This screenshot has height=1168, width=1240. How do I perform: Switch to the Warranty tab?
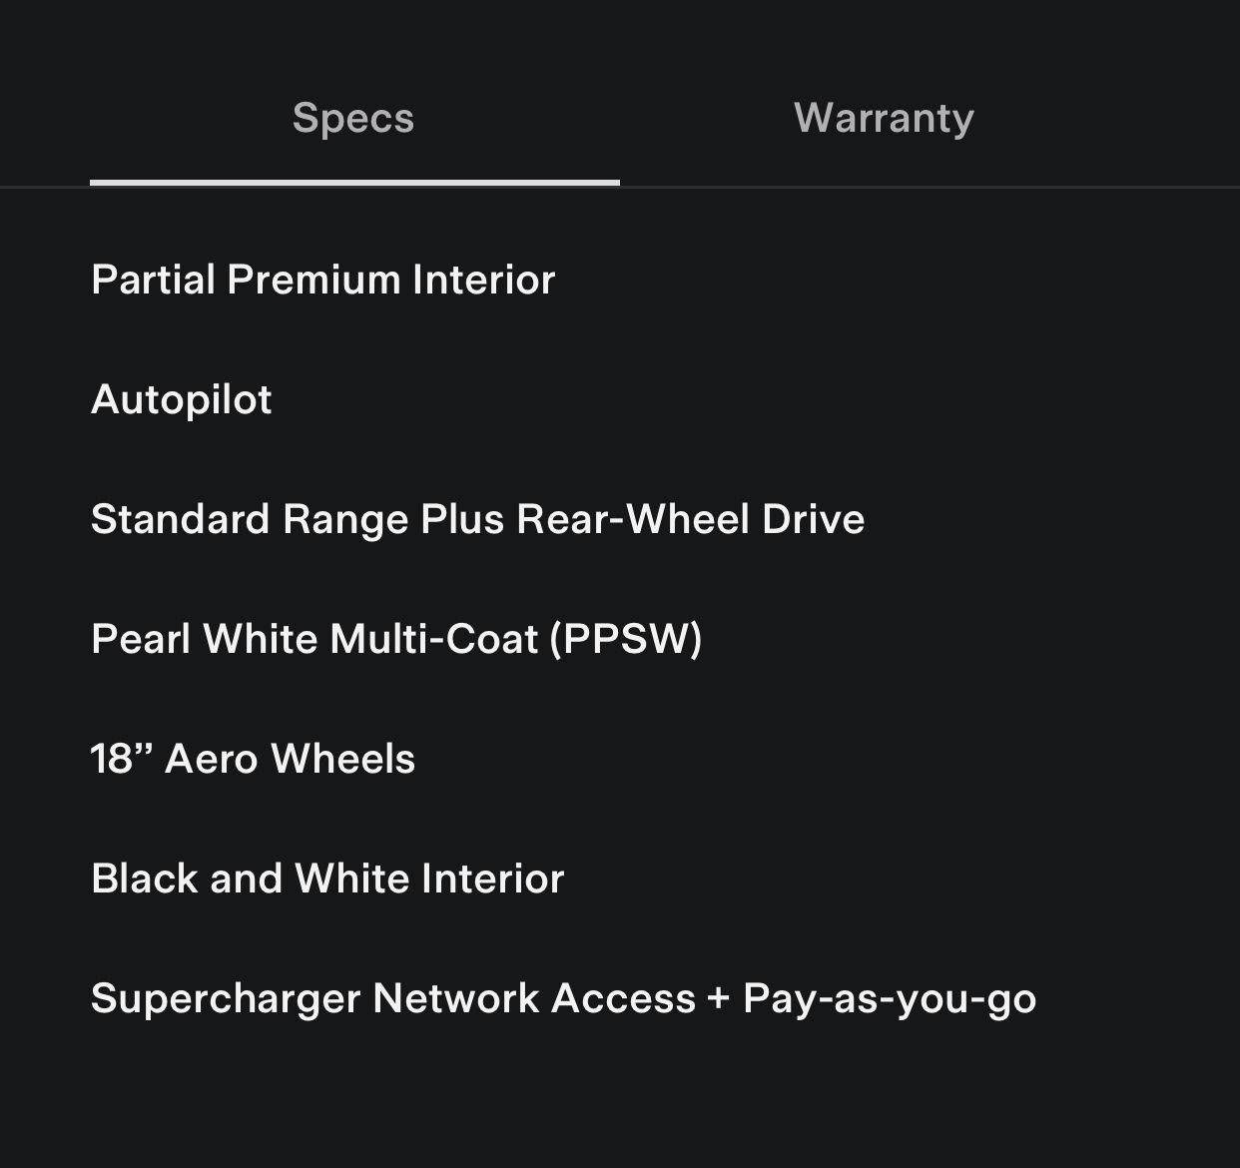pos(884,118)
